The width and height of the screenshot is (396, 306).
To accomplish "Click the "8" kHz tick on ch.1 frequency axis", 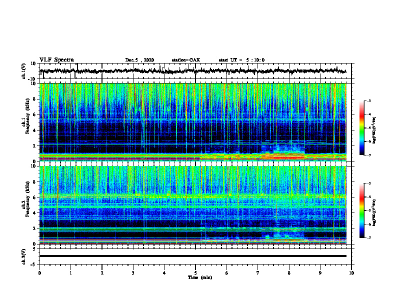I will (34, 99).
